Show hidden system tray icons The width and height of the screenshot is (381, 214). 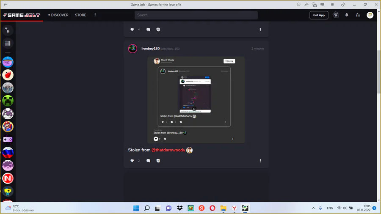point(313,208)
